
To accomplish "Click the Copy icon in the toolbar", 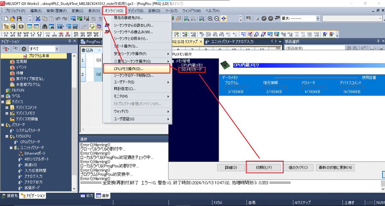I will pyautogui.click(x=45, y=19).
